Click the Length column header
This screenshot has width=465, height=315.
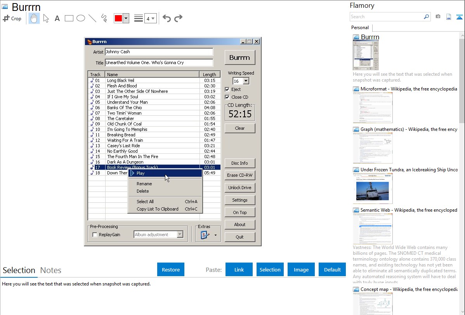210,75
